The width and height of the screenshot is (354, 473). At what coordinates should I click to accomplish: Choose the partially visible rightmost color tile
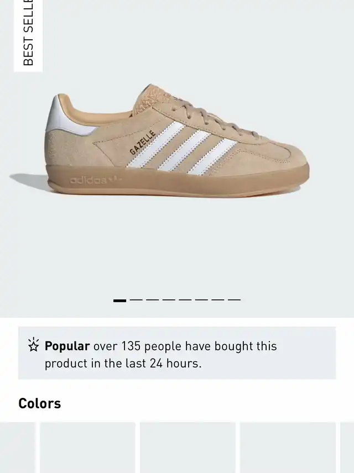tap(347, 448)
